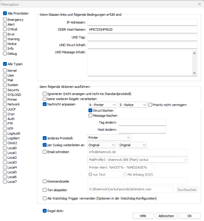Check the UUCP type checkbox
The image size is (204, 221).
(x=5, y=109)
